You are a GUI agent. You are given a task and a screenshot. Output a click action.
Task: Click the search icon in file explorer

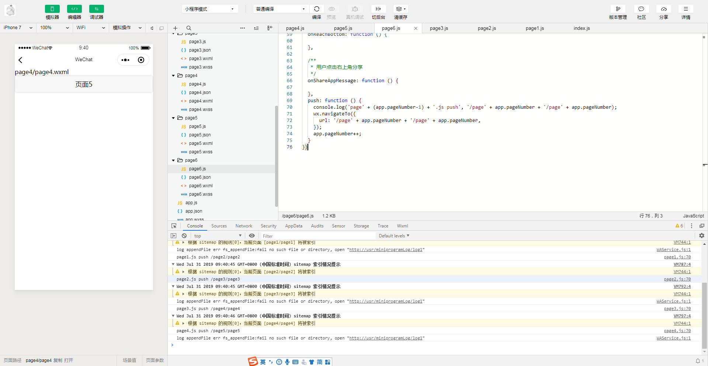click(189, 28)
